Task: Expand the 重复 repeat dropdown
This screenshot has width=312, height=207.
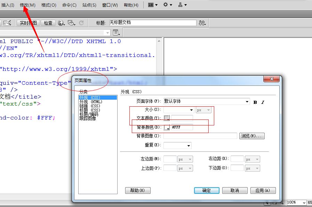Action: point(188,145)
